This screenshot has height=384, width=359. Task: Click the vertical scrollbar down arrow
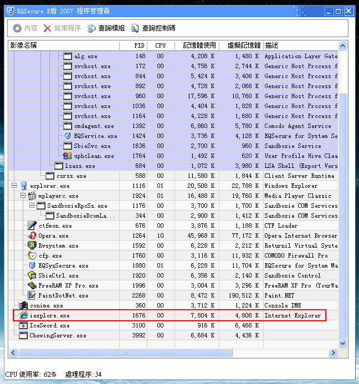[x=342, y=344]
